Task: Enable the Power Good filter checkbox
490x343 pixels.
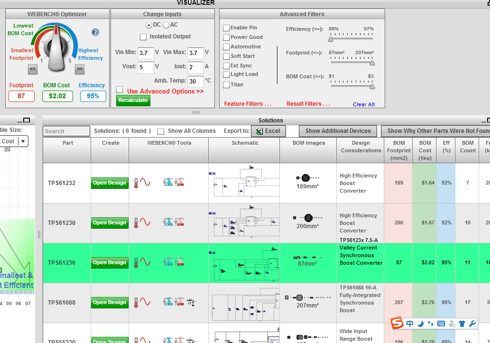Action: point(226,37)
